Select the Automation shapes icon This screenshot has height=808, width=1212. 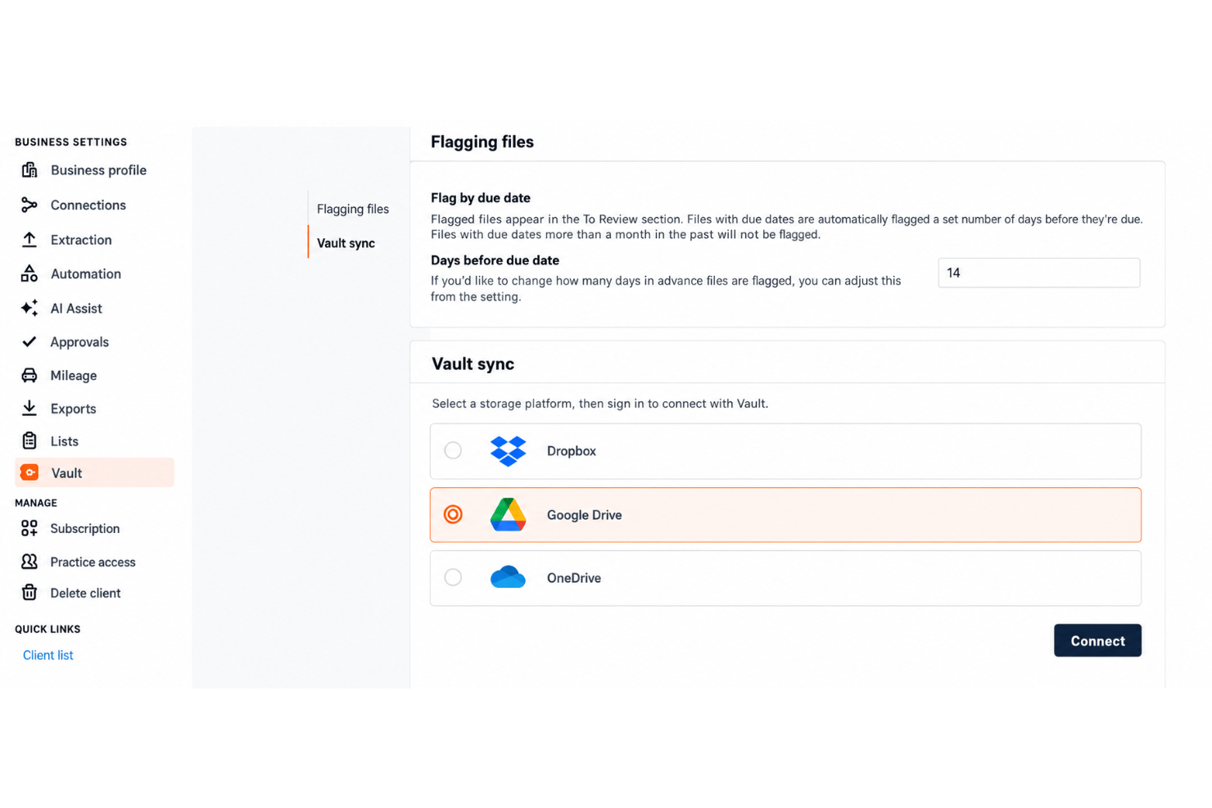click(x=29, y=273)
